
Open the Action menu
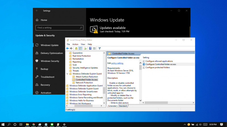(x=75, y=44)
